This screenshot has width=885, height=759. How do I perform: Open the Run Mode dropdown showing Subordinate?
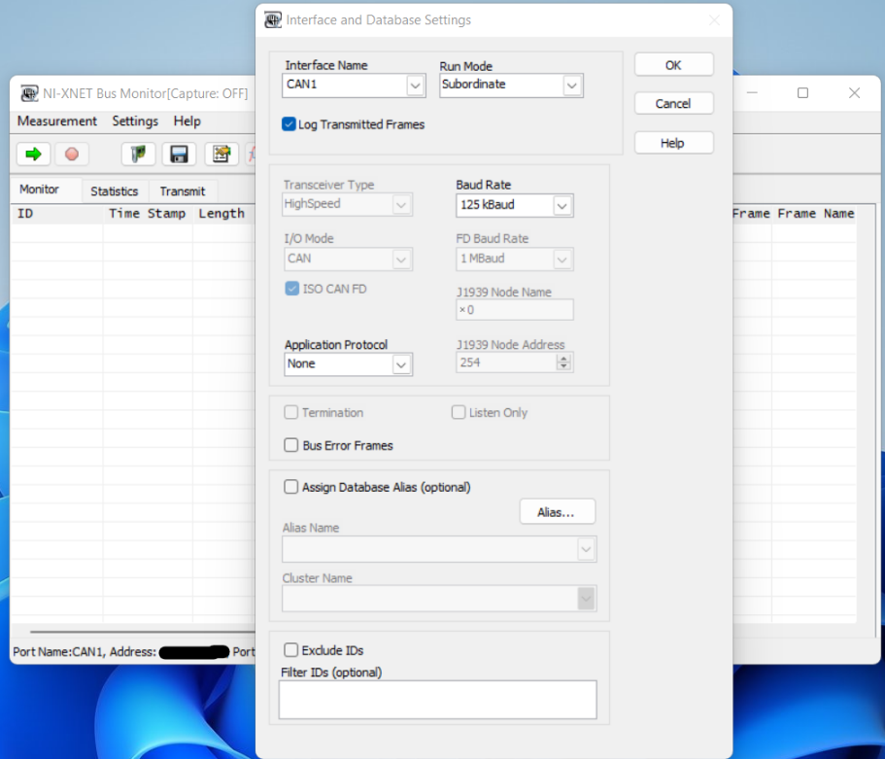511,86
